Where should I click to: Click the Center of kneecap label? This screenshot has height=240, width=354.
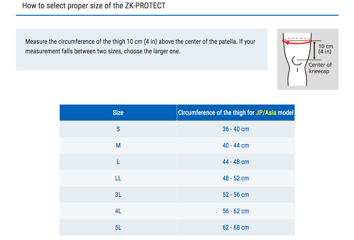point(320,68)
